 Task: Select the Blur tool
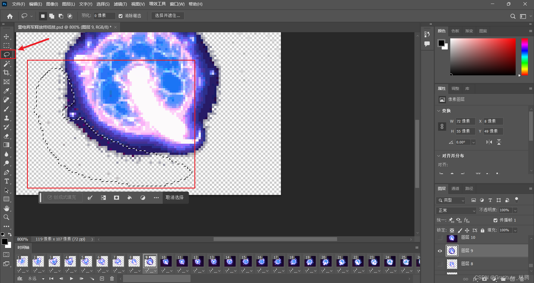(6, 154)
